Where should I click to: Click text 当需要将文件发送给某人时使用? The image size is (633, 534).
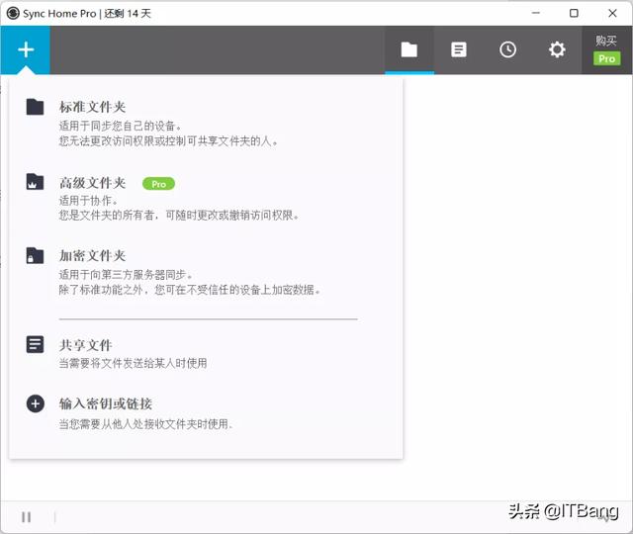(133, 363)
